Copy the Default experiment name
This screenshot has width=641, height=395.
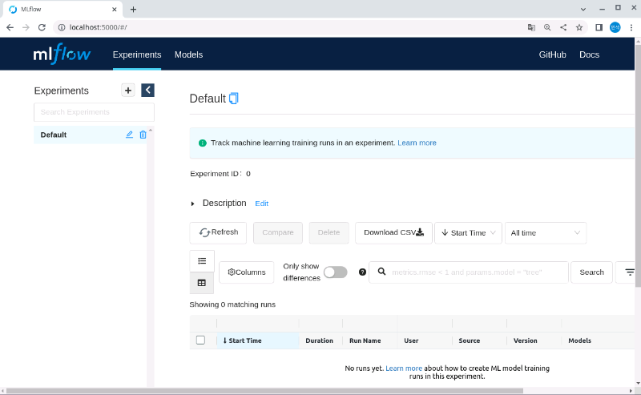click(x=233, y=99)
